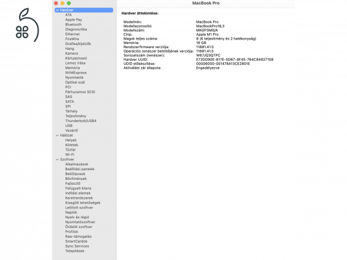Open the Optikai szál entry
This screenshot has height=260, width=347.
click(75, 82)
